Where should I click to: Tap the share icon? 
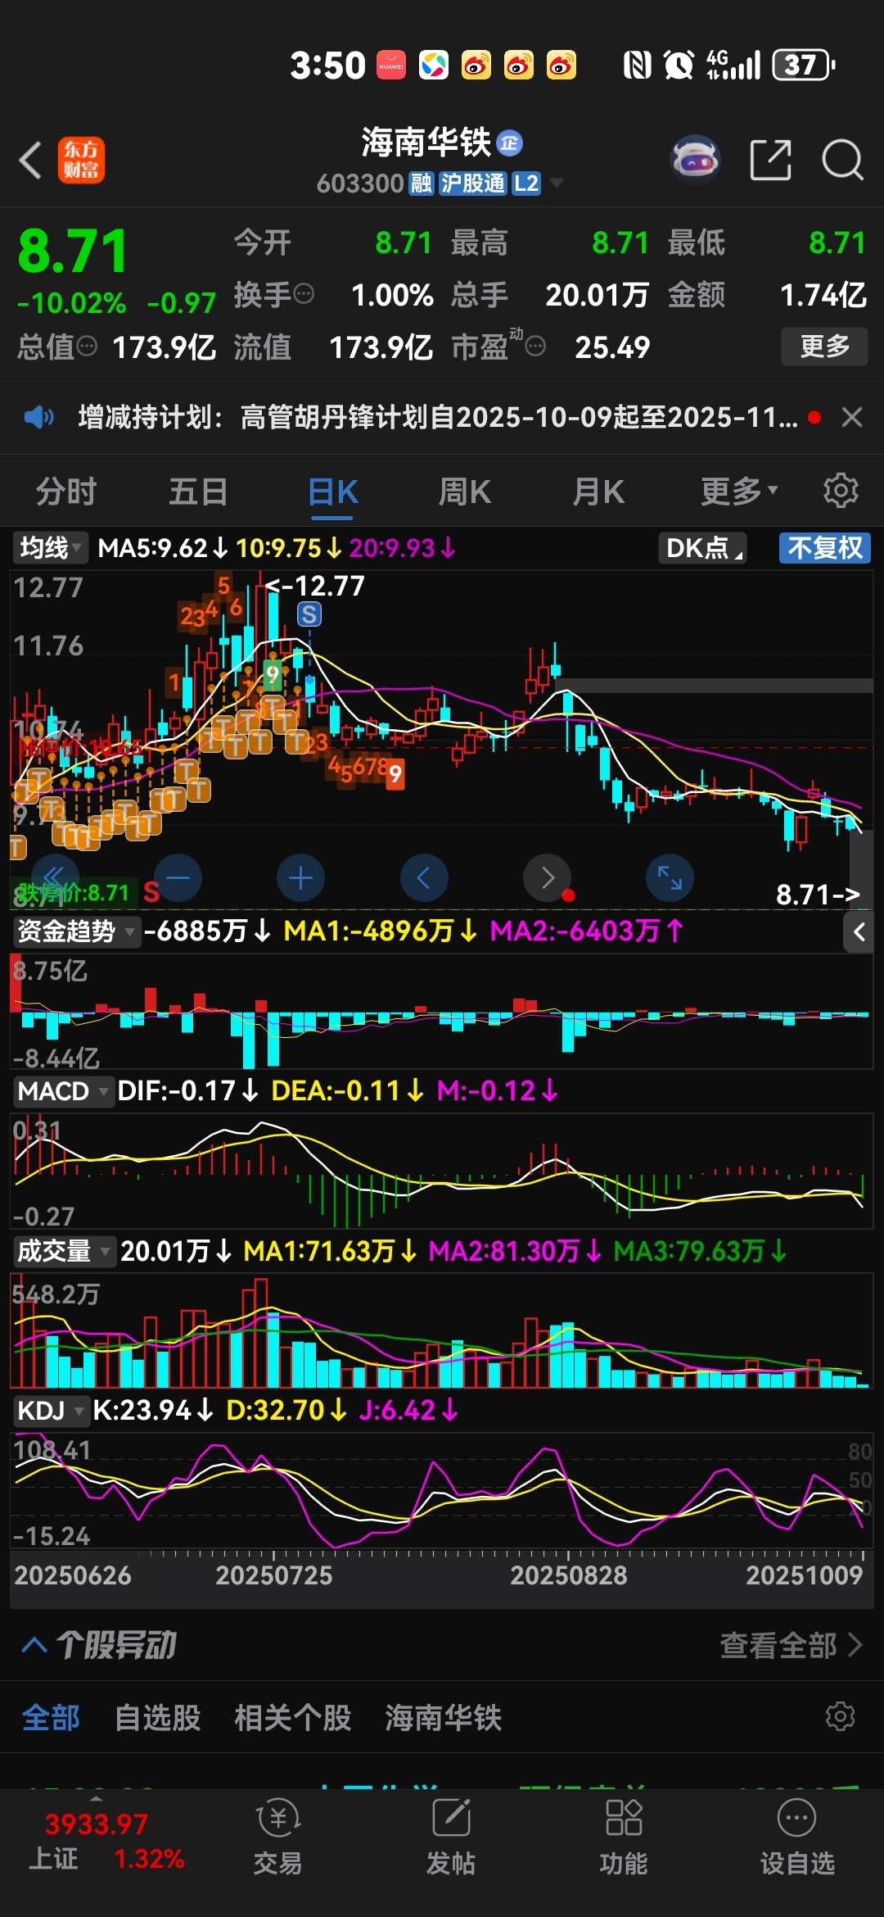point(771,159)
